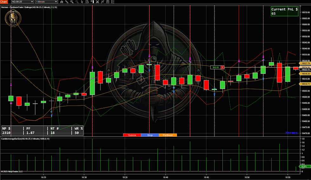Viewport: 311px width, 180px height.
Task: Click the 19570.00 price axis label
Action: coord(306,12)
